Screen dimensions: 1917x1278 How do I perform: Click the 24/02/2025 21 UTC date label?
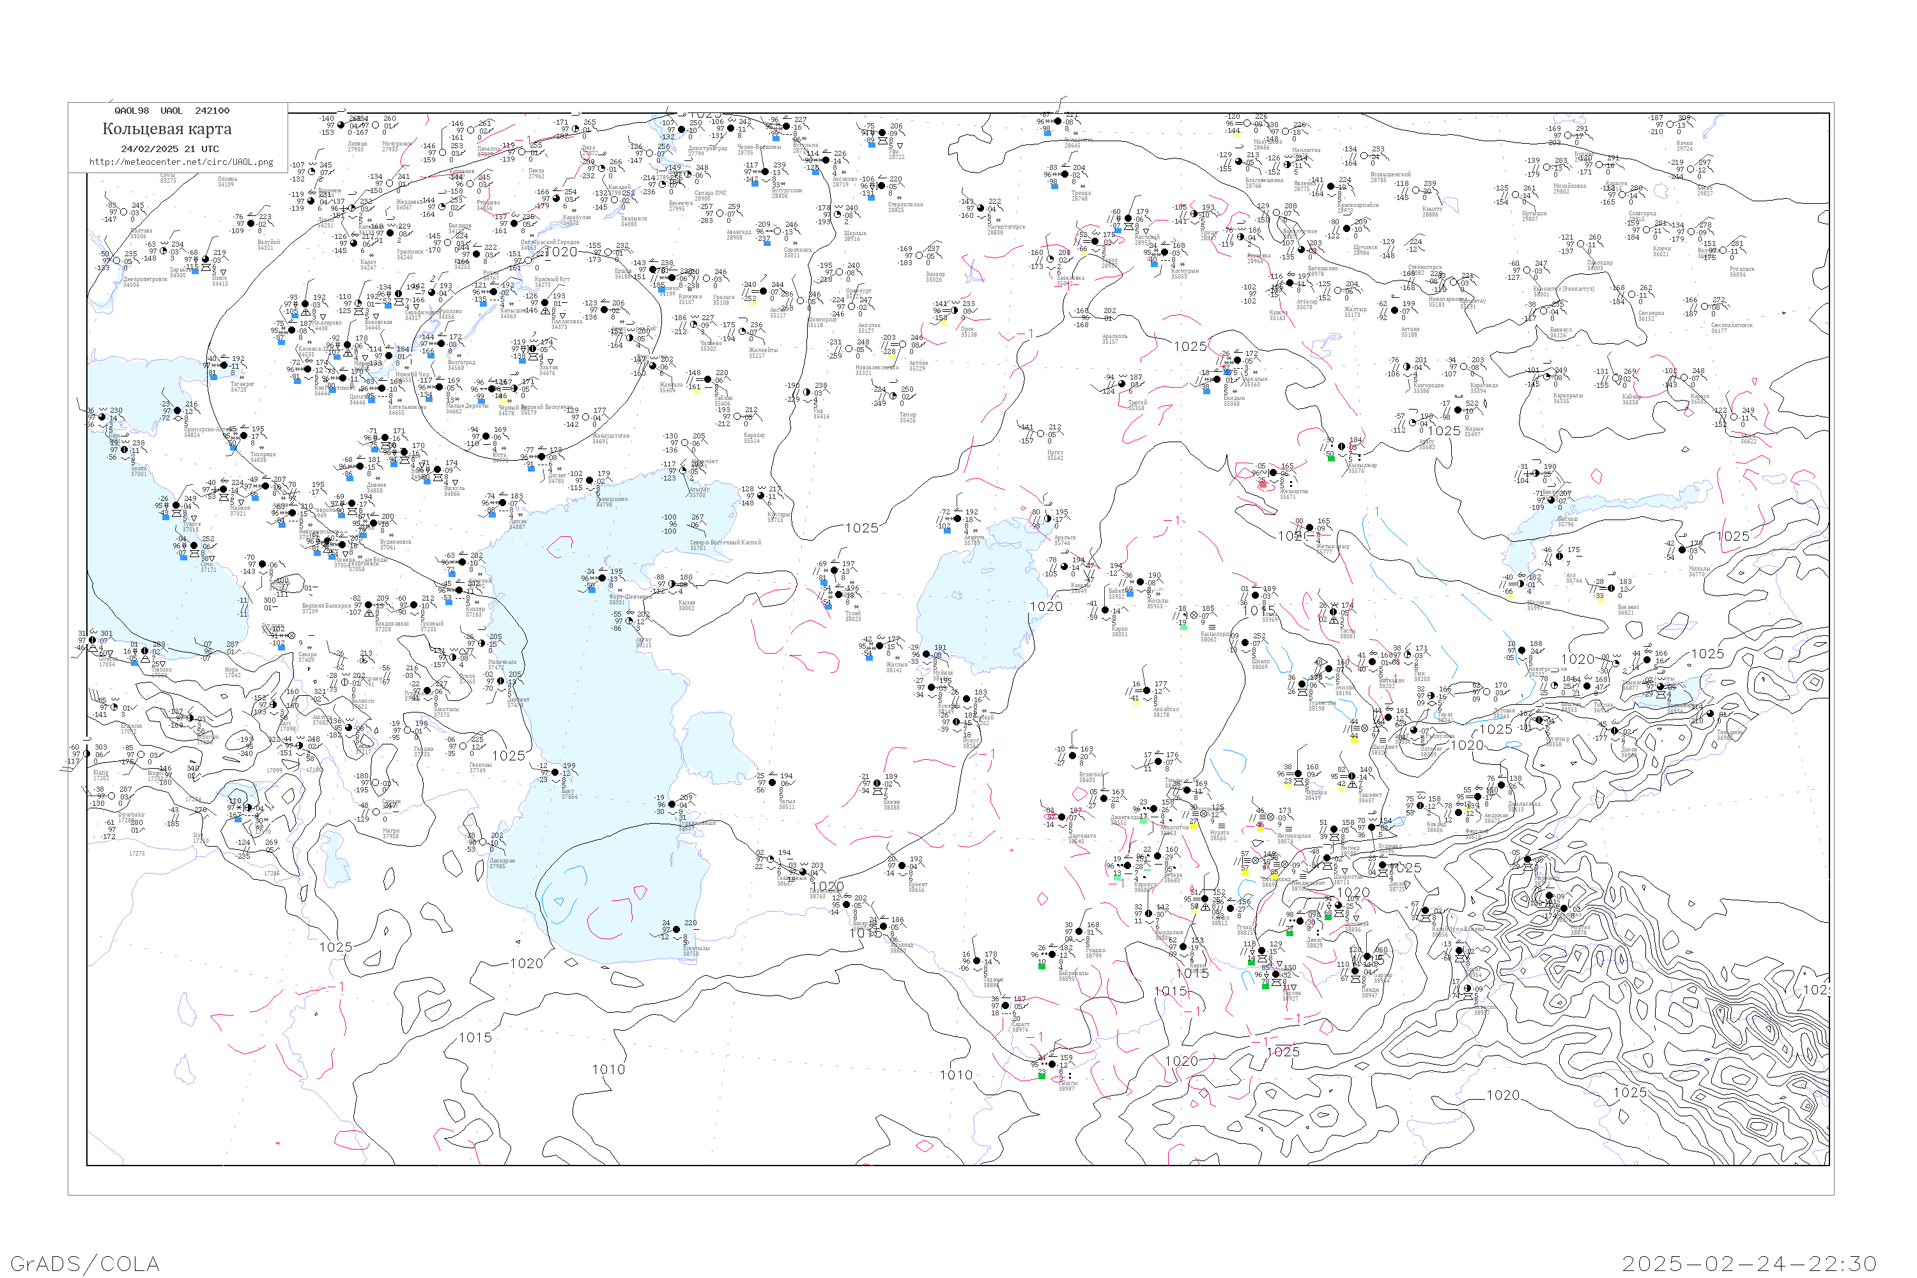tap(169, 149)
